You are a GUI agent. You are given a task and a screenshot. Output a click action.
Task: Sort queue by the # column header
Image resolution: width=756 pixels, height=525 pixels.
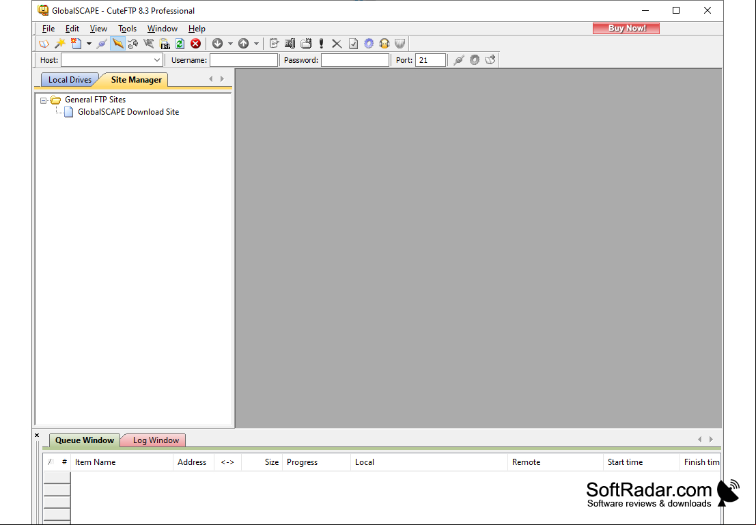point(64,462)
